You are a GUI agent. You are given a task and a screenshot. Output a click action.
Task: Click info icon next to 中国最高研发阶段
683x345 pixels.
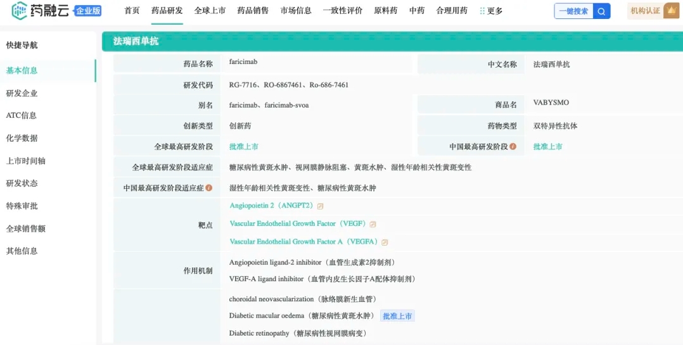tap(513, 147)
